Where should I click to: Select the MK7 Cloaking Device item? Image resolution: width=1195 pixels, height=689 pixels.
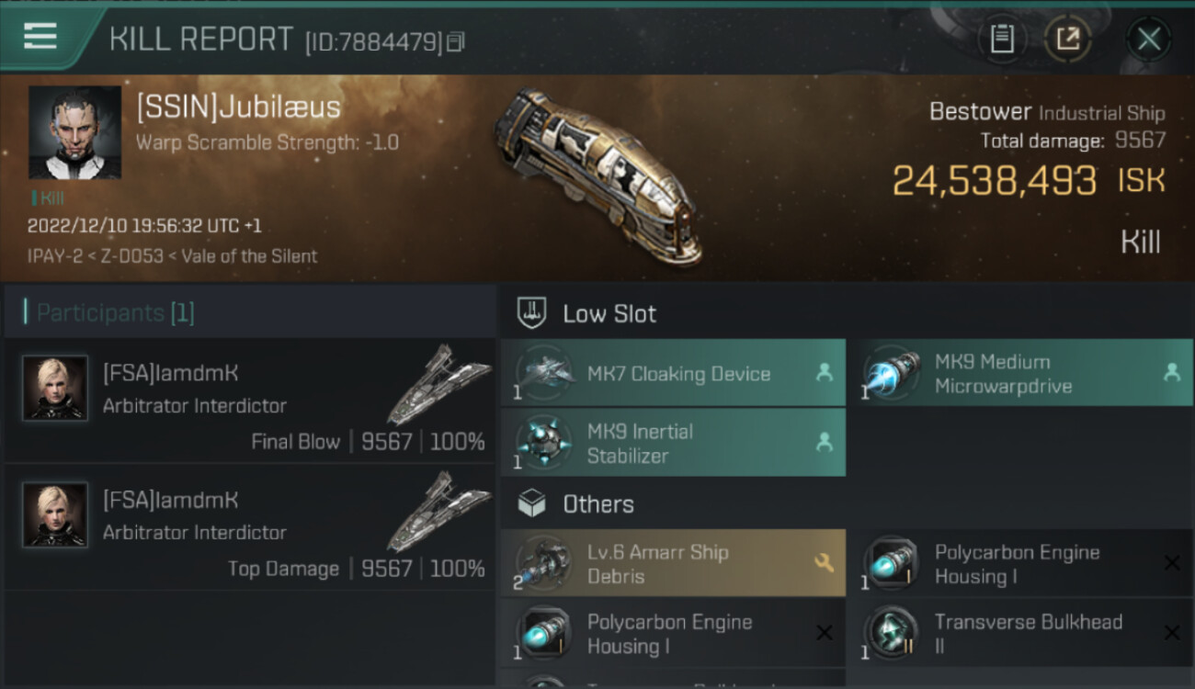click(678, 374)
